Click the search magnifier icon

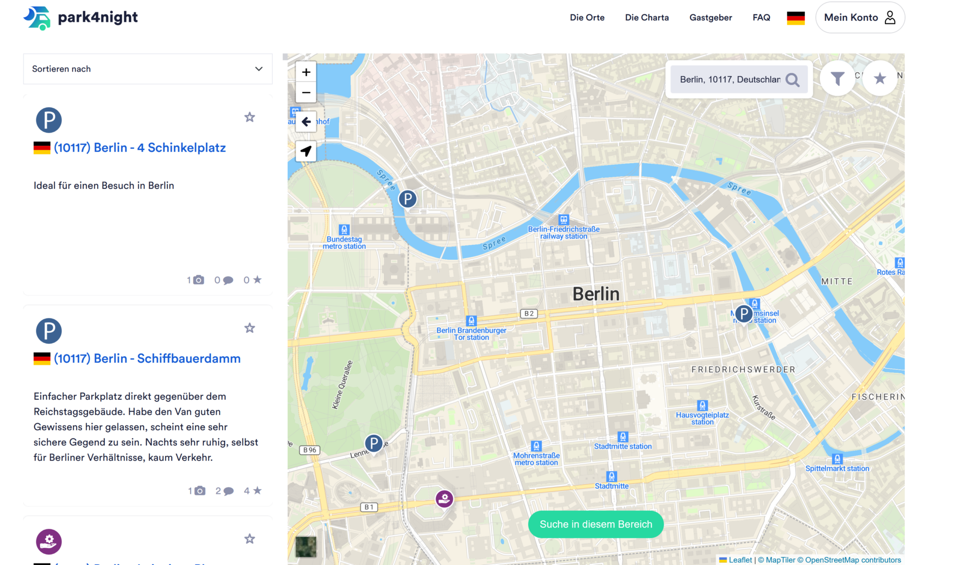[792, 80]
